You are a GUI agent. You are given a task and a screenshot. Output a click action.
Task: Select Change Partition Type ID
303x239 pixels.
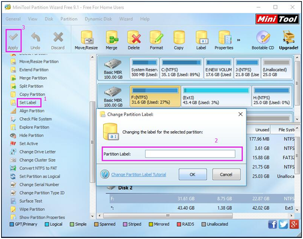point(42,193)
